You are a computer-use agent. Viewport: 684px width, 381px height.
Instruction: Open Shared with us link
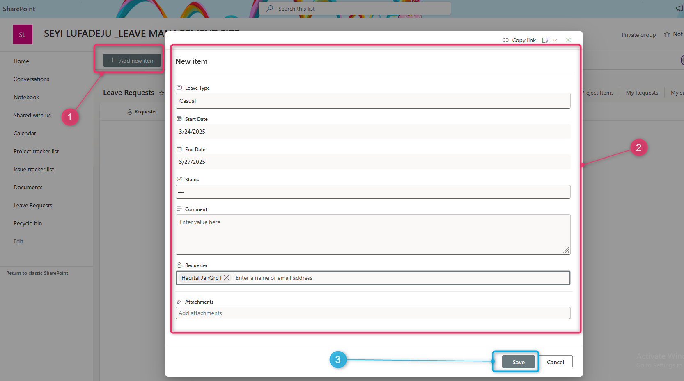pos(32,115)
